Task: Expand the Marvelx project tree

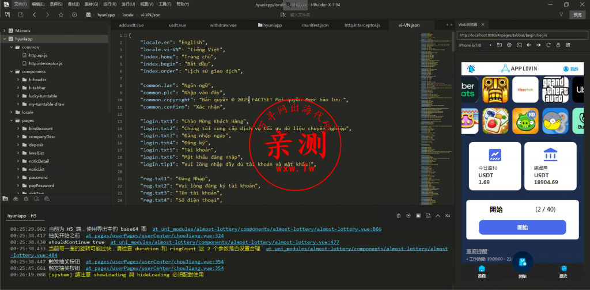Action: click(x=5, y=30)
